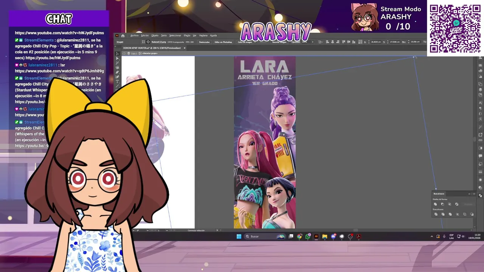Open the Archivo menu
The width and height of the screenshot is (484, 272).
[135, 36]
